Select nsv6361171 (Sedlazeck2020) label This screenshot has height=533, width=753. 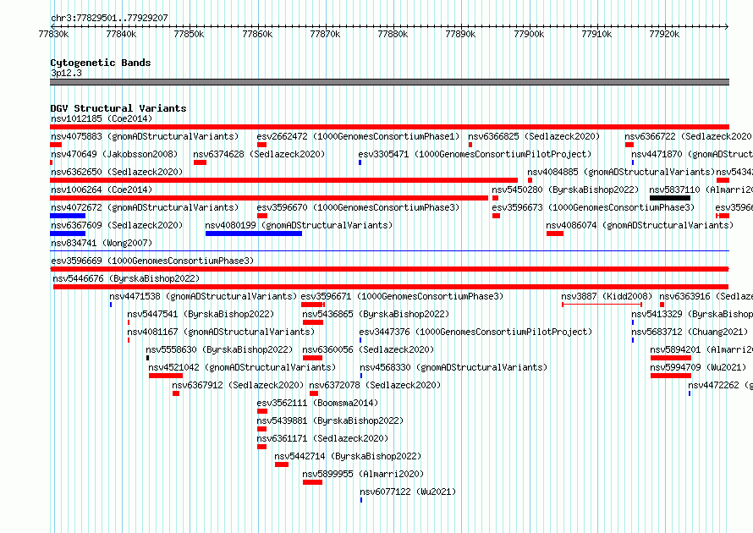(x=322, y=438)
